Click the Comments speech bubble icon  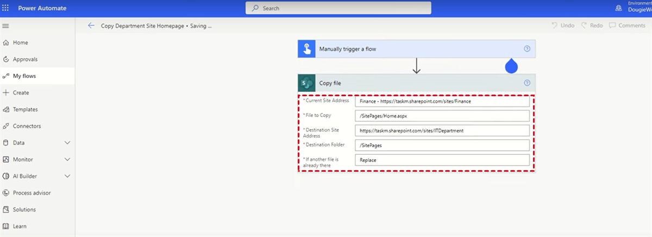coord(612,26)
